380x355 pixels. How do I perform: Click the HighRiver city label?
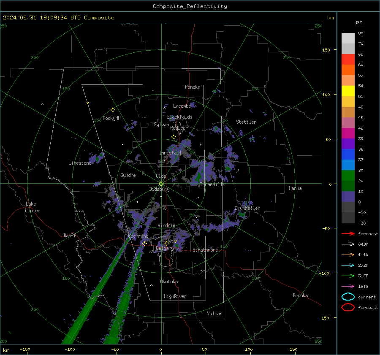(175, 296)
